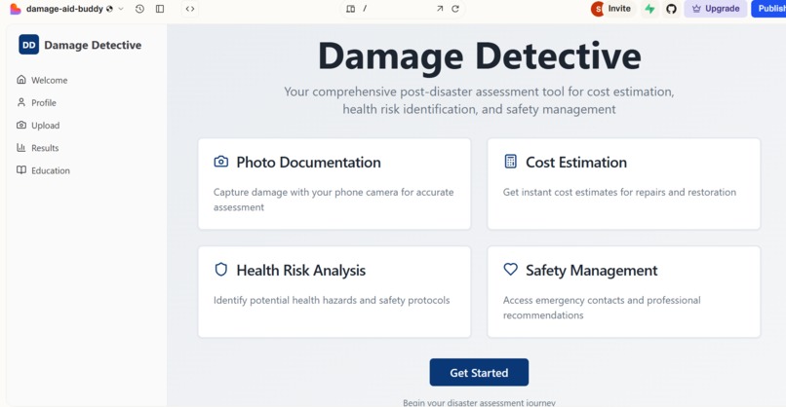Expand the damage-aid-buddy project dropdown
The height and width of the screenshot is (407, 786).
click(121, 9)
